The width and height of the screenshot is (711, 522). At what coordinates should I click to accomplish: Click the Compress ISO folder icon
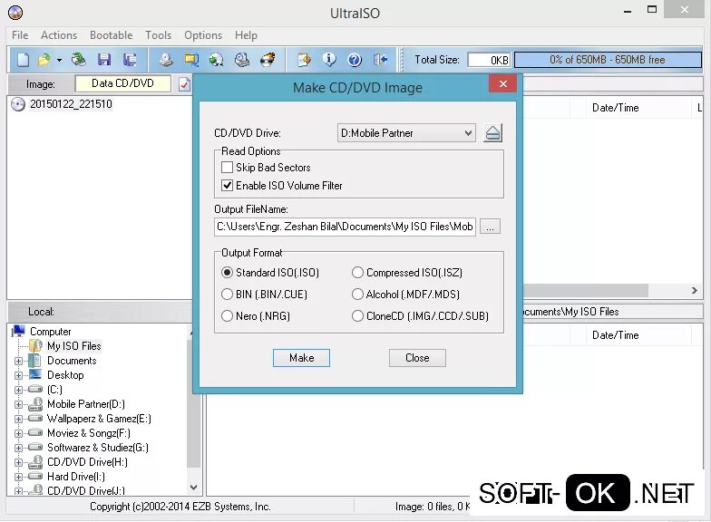coord(191,60)
